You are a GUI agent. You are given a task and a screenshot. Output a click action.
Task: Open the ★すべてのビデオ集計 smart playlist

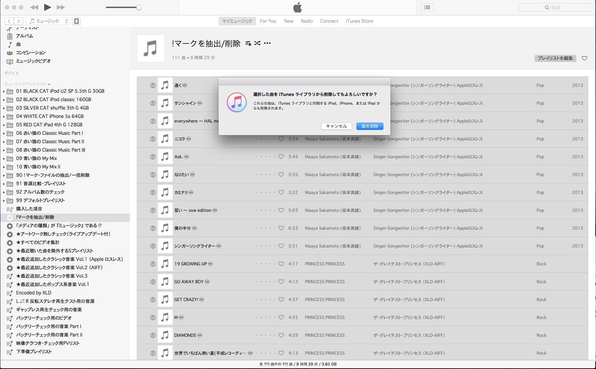[x=38, y=242]
